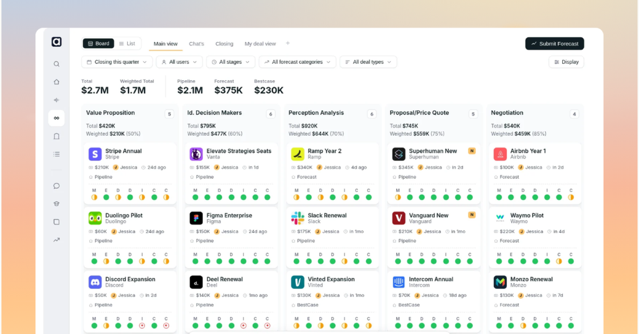Open the My deal view tab
This screenshot has height=334, width=639.
pos(260,43)
